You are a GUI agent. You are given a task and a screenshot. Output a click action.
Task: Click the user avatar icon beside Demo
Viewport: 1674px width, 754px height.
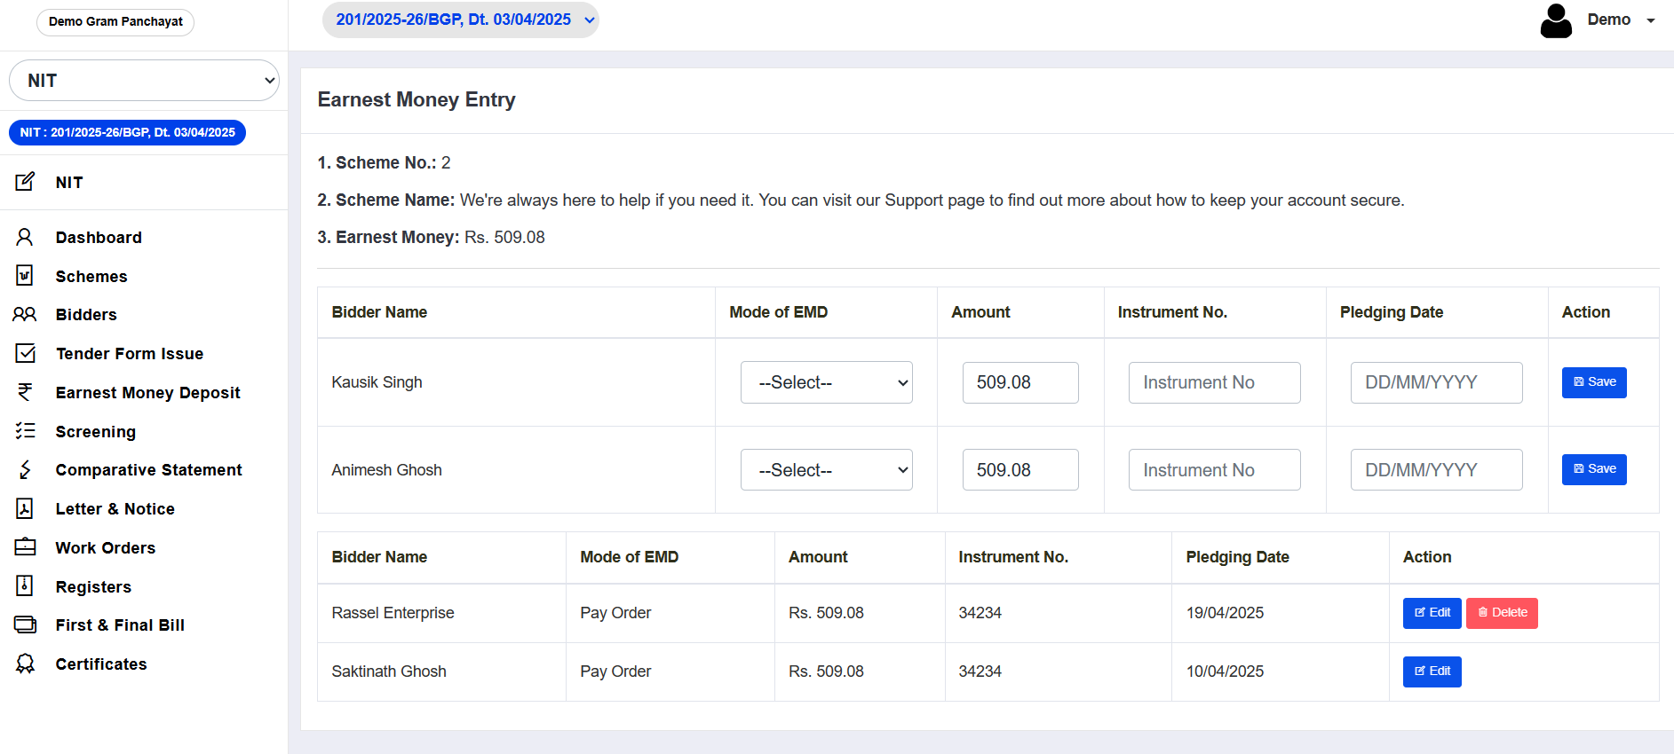(1556, 20)
